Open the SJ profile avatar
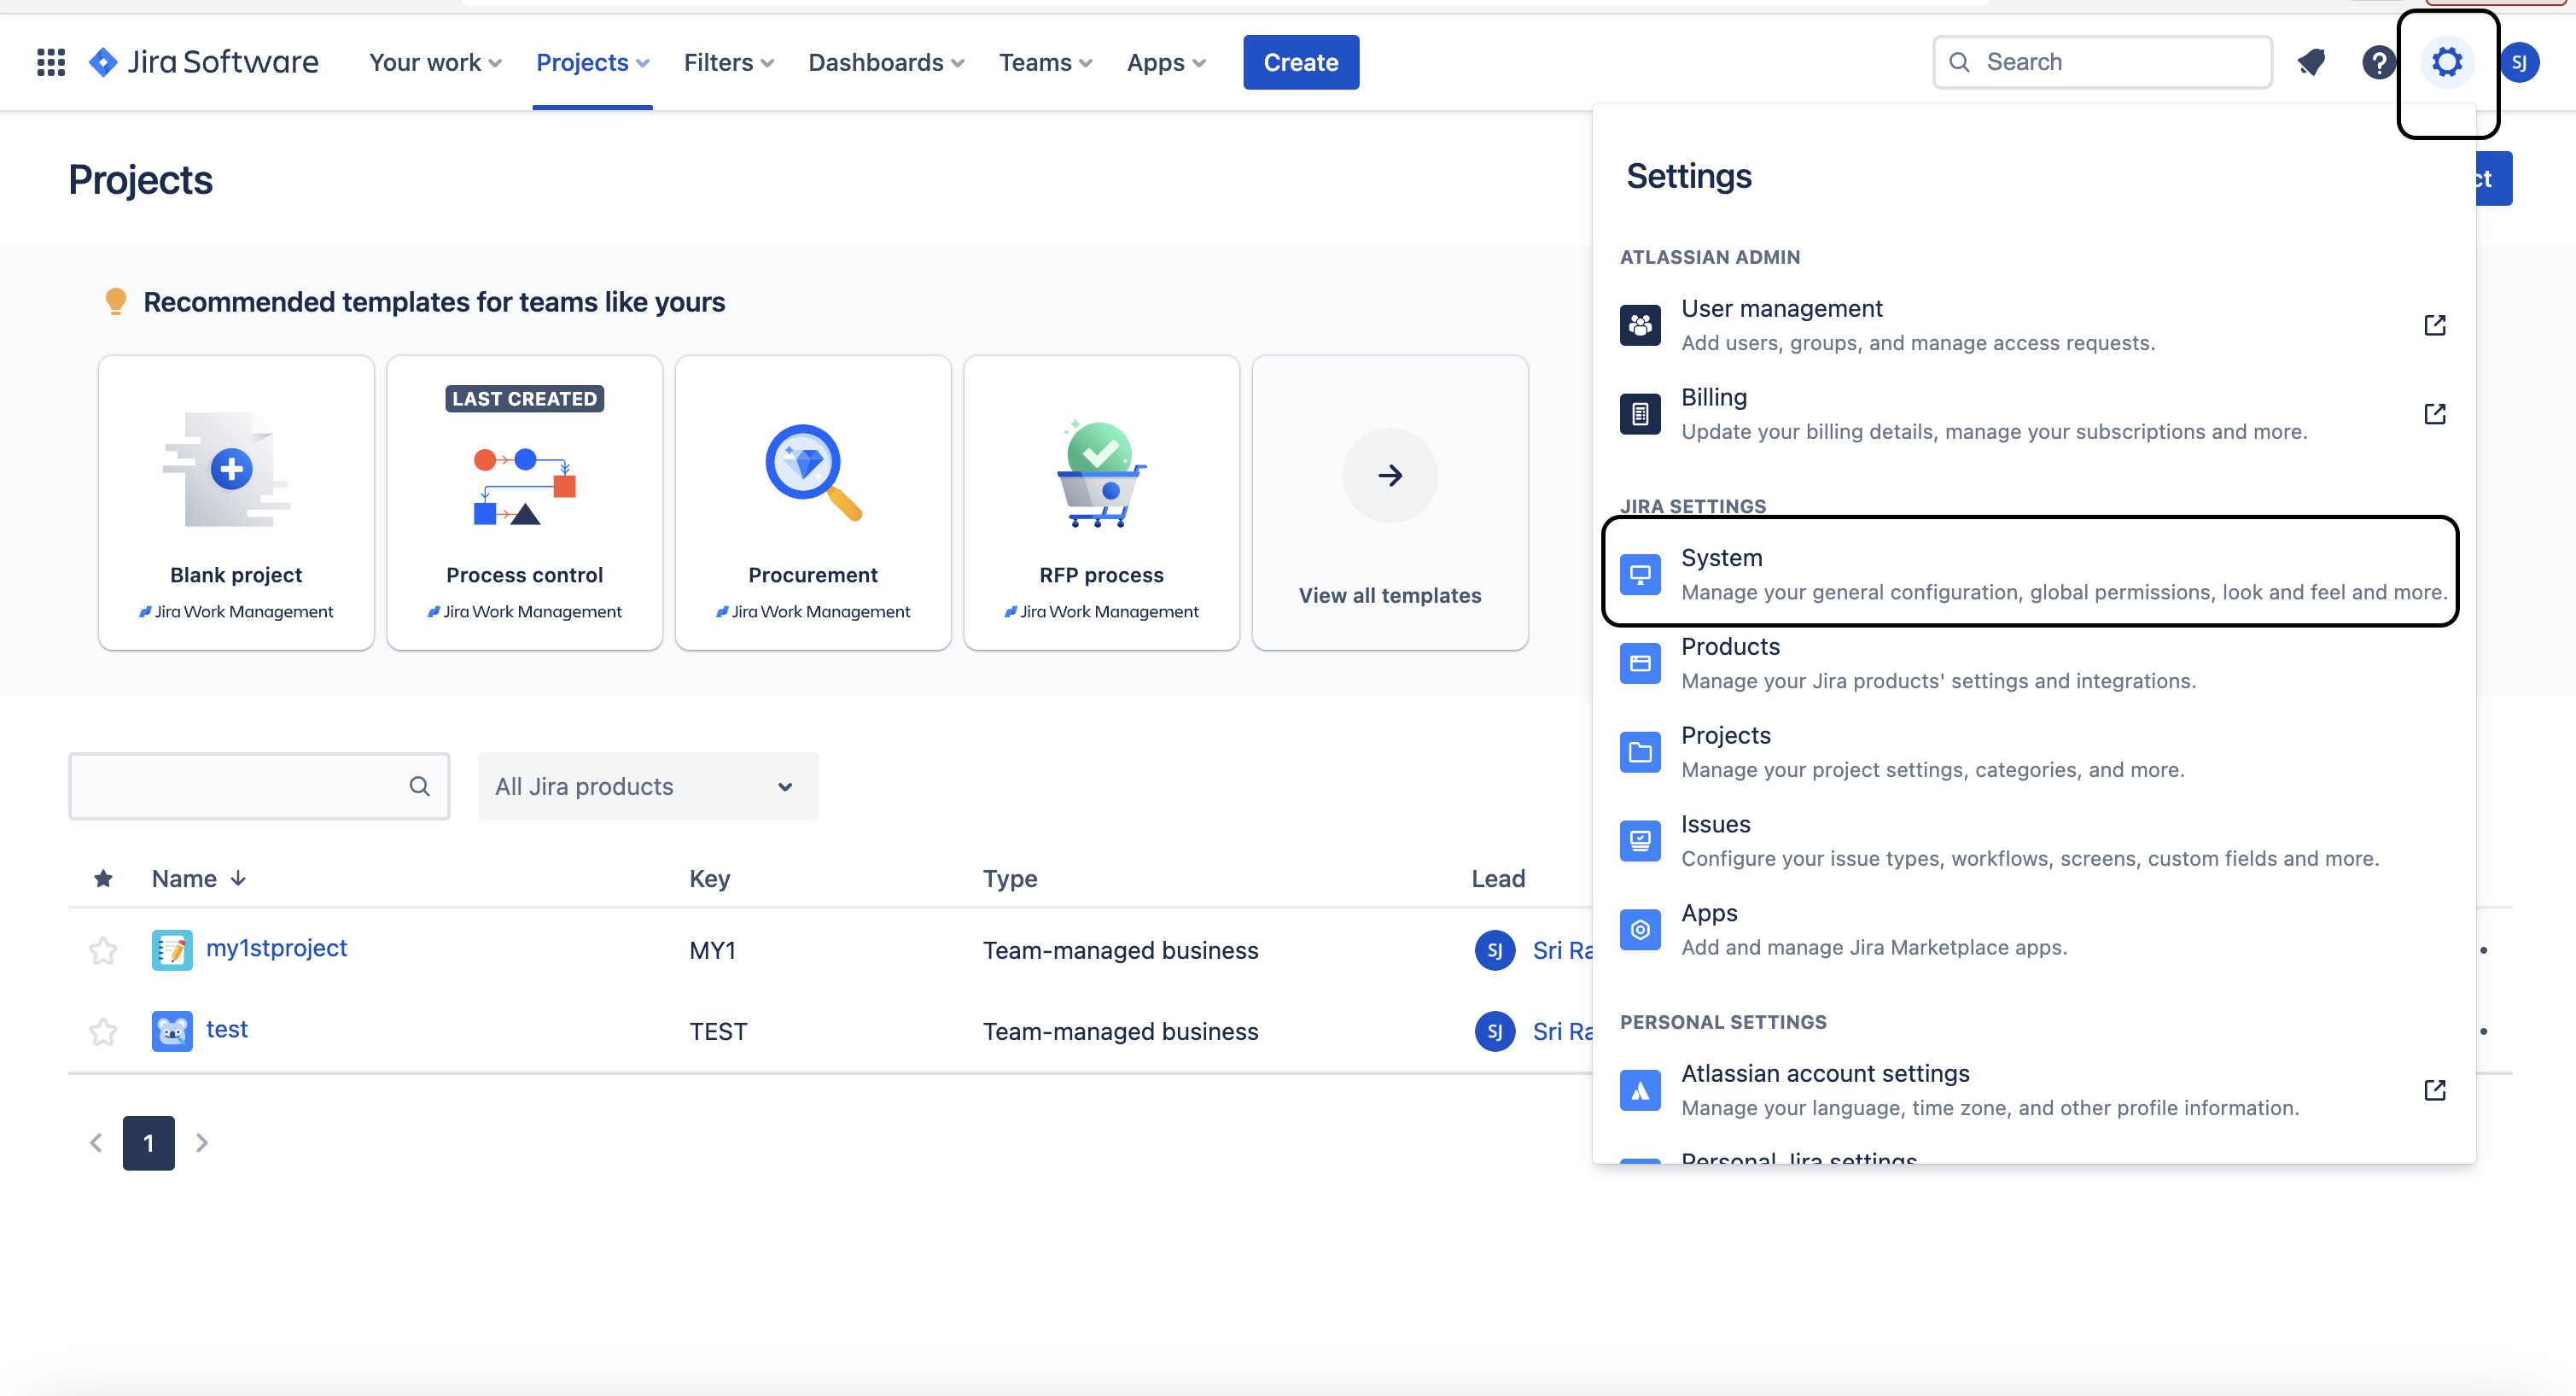Image resolution: width=2576 pixels, height=1396 pixels. [2519, 62]
